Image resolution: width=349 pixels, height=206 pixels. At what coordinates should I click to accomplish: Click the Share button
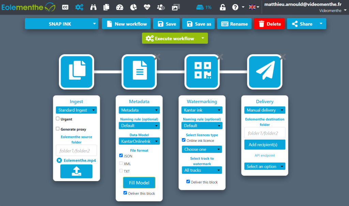[x=302, y=24]
